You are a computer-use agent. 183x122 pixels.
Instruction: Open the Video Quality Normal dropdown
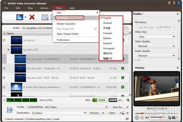pos(157,46)
